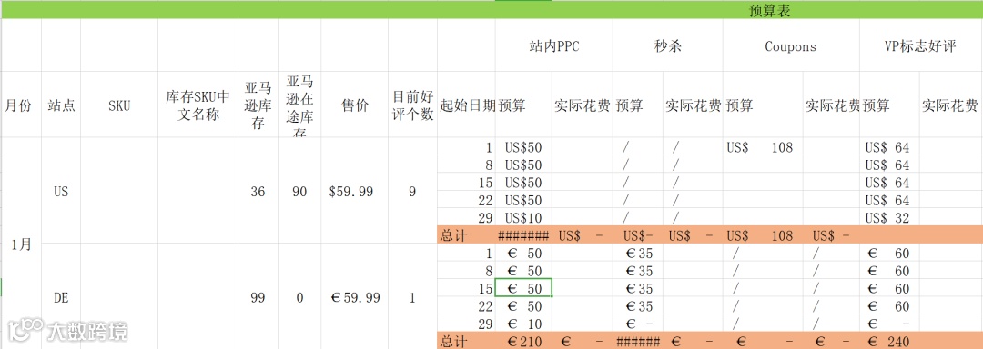The image size is (983, 349).
Task: Click the 起始日期 column header
Action: point(467,105)
